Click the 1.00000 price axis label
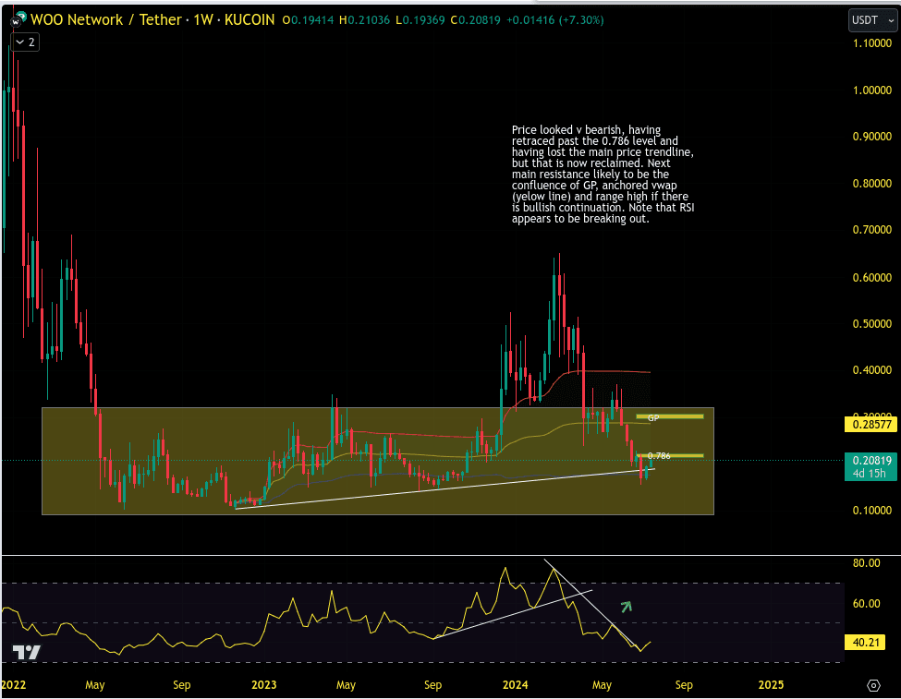Image resolution: width=901 pixels, height=699 pixels. 871,90
